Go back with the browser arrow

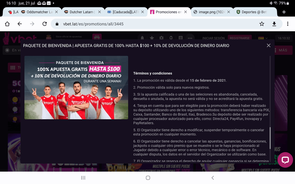pos(19,24)
